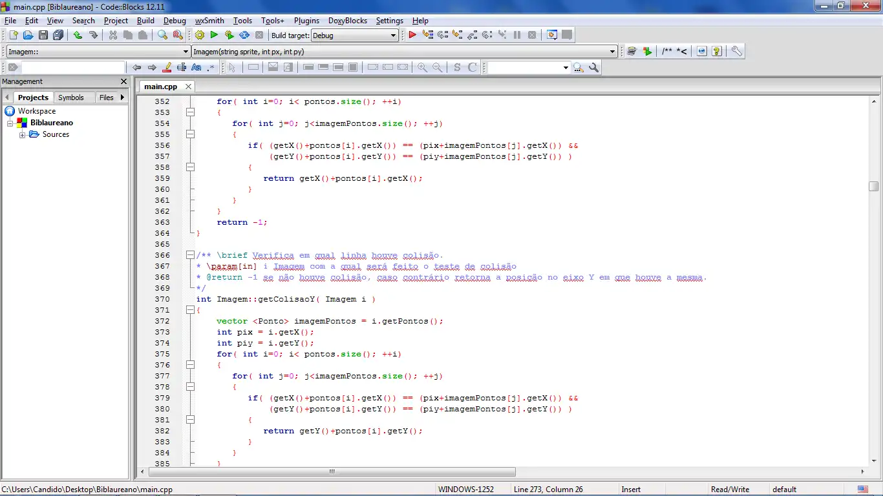Click the Build gear icon
The image size is (883, 496).
click(199, 35)
